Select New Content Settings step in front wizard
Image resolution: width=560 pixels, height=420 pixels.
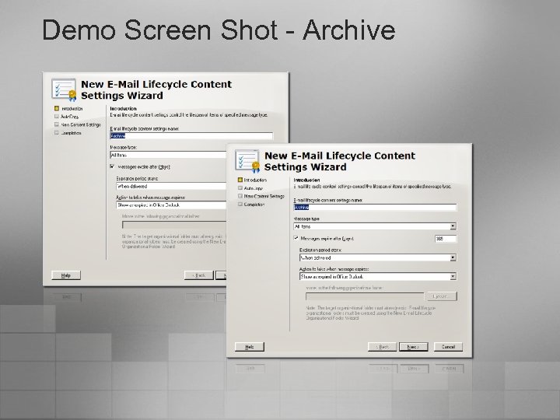point(261,196)
